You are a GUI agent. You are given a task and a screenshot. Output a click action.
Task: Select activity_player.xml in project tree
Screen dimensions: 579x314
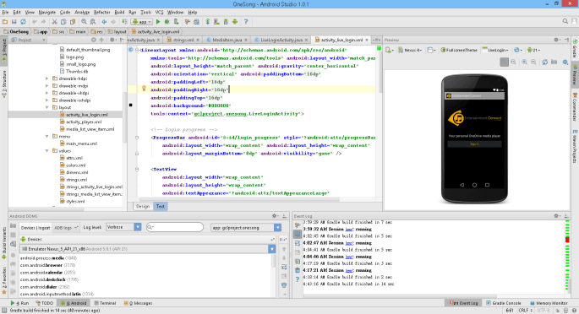pyautogui.click(x=84, y=122)
